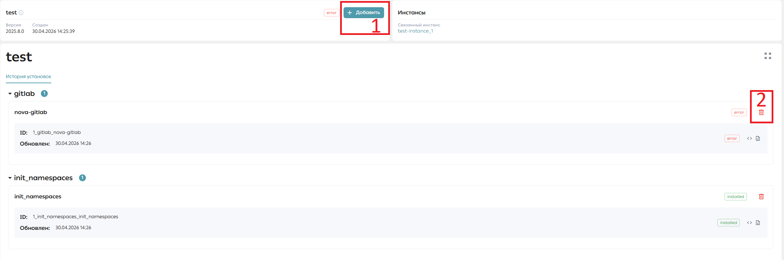
Task: Click the Добавить button
Action: pyautogui.click(x=364, y=13)
